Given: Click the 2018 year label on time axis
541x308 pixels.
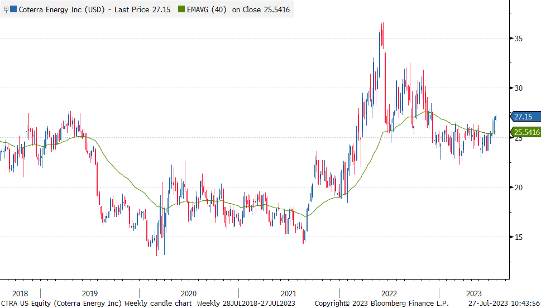Looking at the screenshot, I should [x=20, y=293].
